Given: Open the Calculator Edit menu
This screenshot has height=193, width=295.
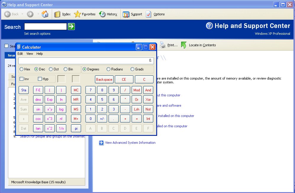Looking at the screenshot, I should [x=20, y=54].
